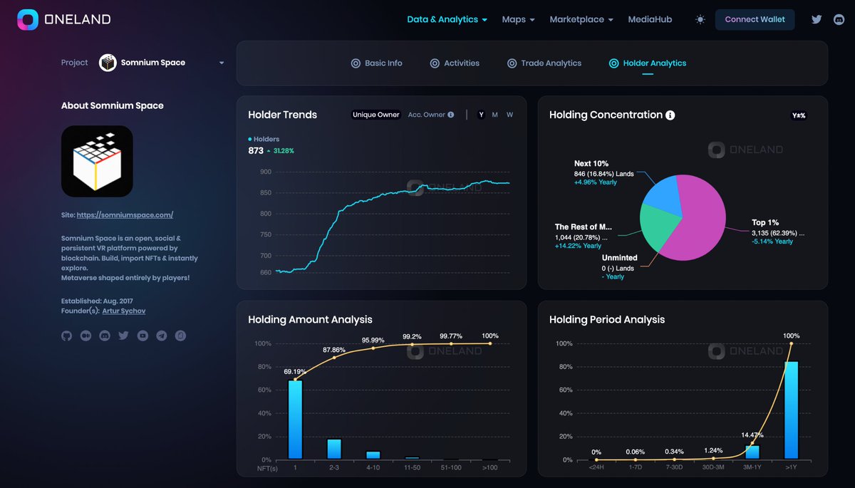Switch to the Trade Analytics tab
This screenshot has width=855, height=488.
(x=544, y=63)
